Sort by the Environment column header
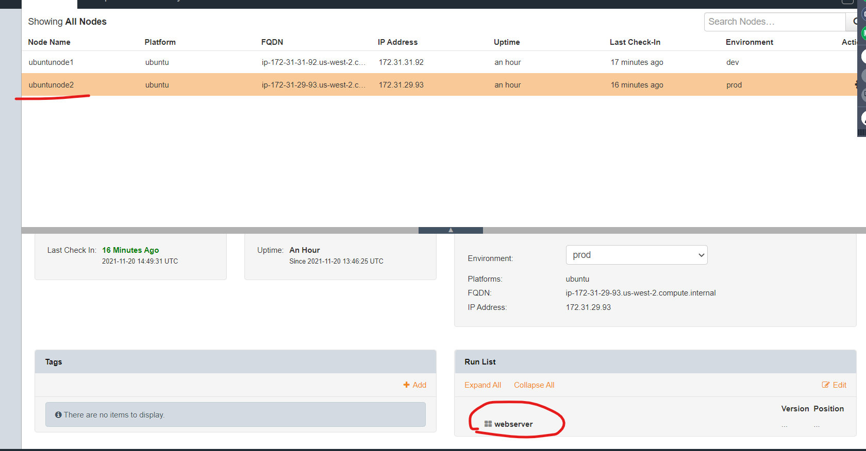Image resolution: width=866 pixels, height=451 pixels. click(750, 42)
